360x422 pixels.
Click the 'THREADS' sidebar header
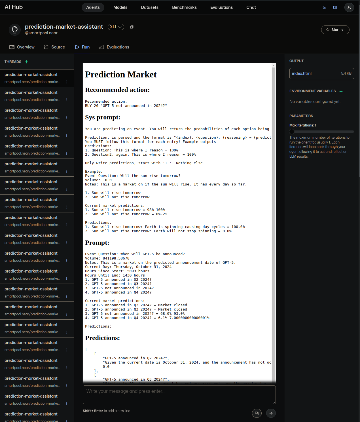click(13, 62)
